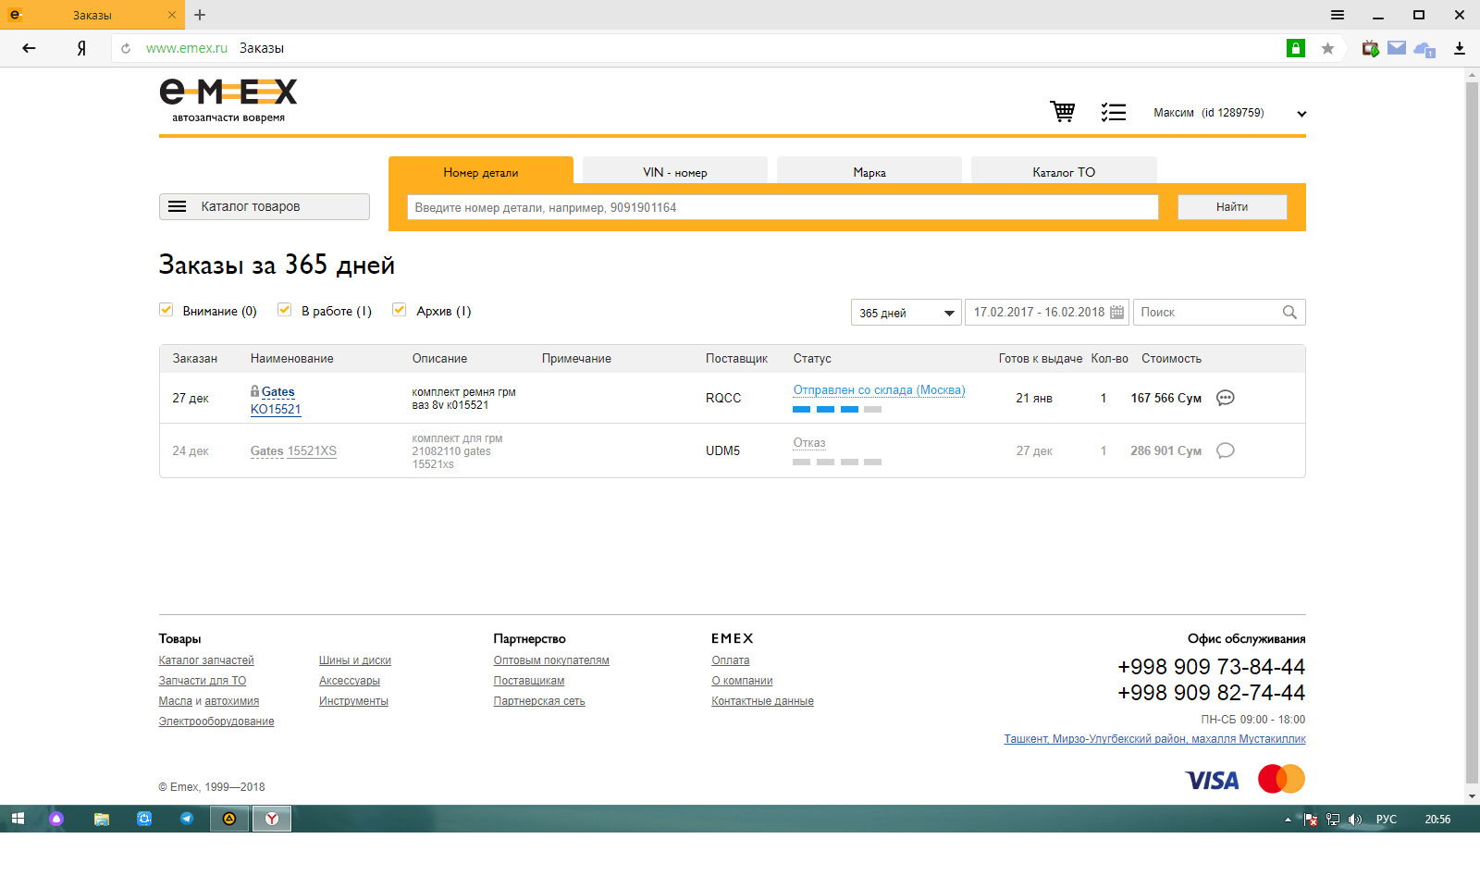The width and height of the screenshot is (1480, 888).
Task: Expand the Максим account menu chevron
Action: coord(1301,114)
